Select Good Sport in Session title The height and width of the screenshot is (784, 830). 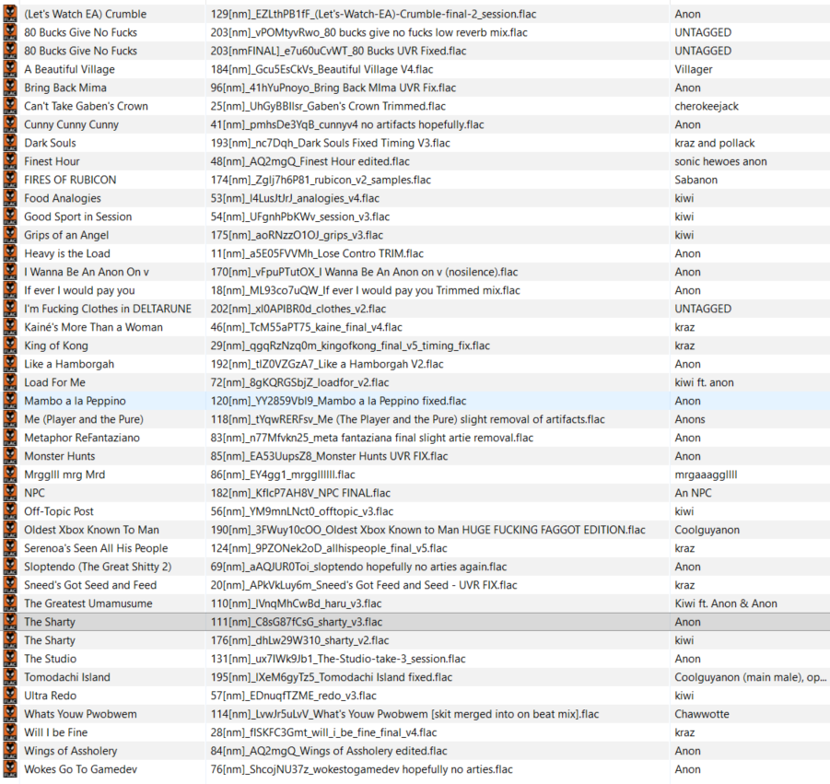(x=77, y=216)
